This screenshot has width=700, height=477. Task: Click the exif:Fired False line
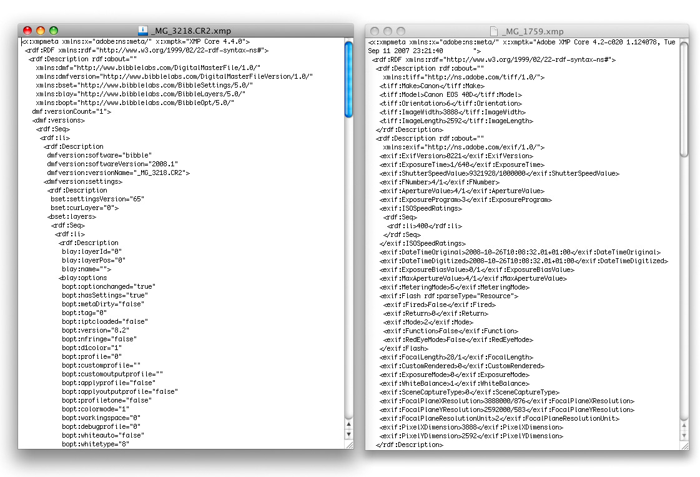(439, 305)
